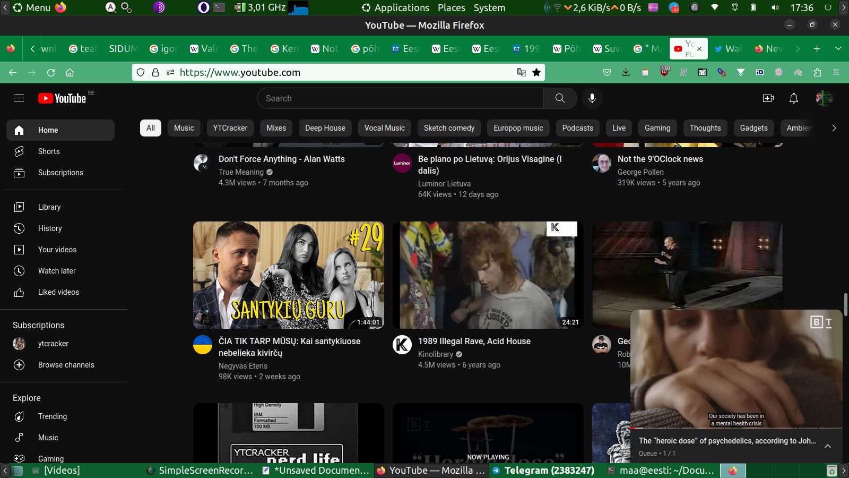The height and width of the screenshot is (478, 849).
Task: Click the Create video camera icon
Action: [768, 98]
